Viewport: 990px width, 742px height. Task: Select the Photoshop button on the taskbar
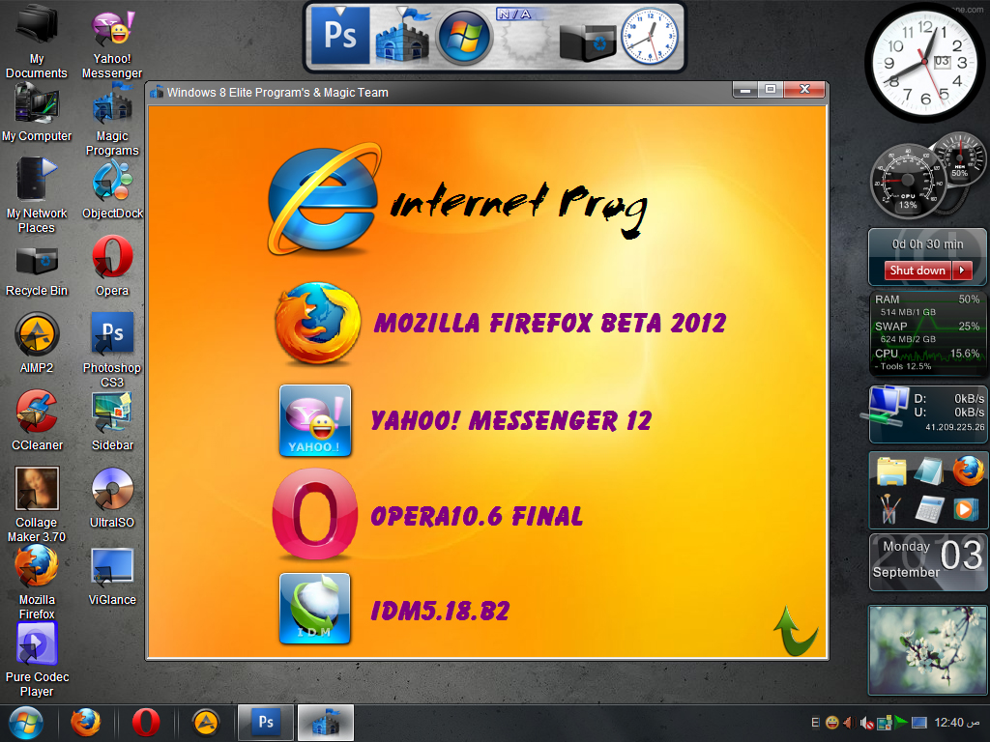(265, 722)
